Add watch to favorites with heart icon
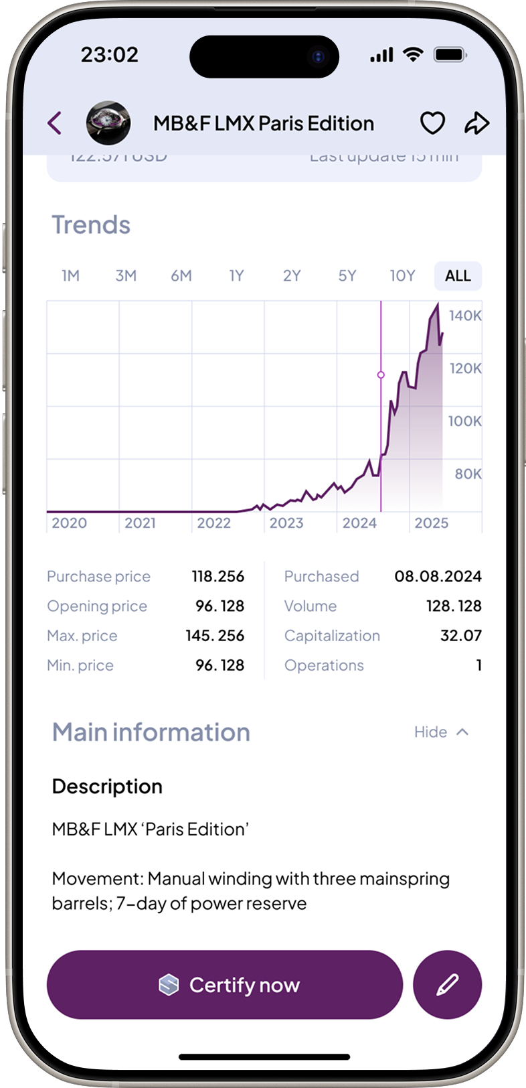The height and width of the screenshot is (1088, 526). click(432, 123)
